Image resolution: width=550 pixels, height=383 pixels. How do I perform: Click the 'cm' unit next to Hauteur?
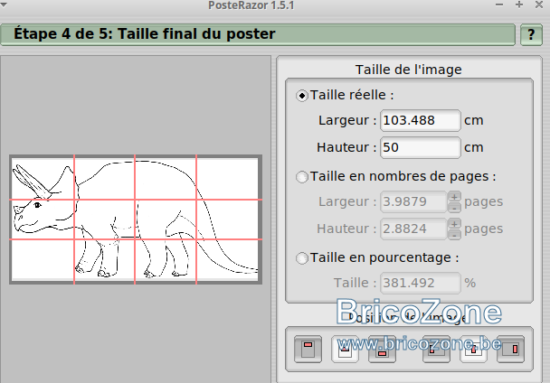pyautogui.click(x=474, y=147)
